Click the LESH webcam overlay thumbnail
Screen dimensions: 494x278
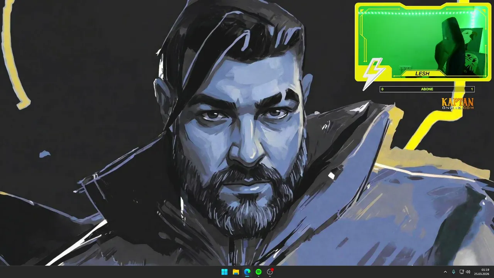[x=423, y=42]
